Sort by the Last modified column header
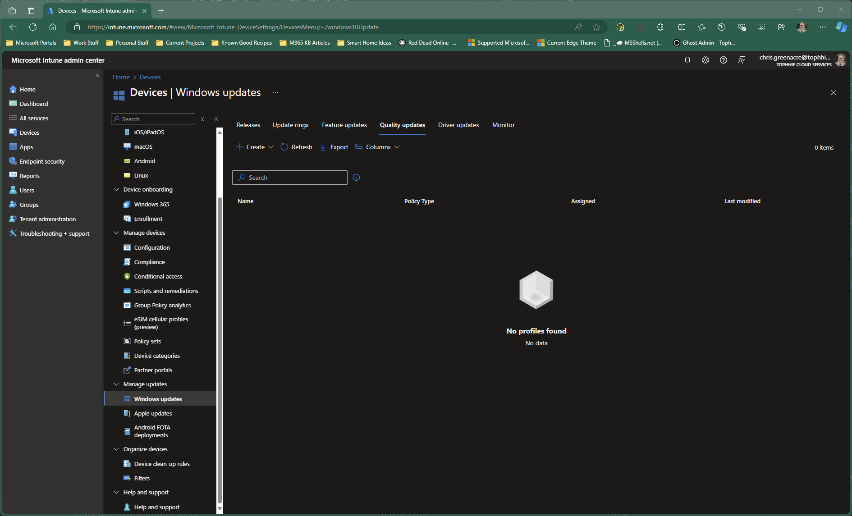Image resolution: width=852 pixels, height=516 pixels. 742,201
